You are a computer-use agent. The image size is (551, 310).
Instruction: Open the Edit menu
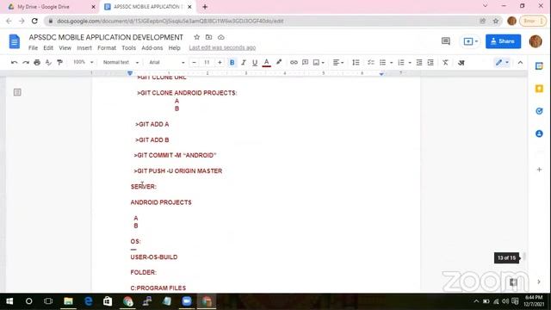tap(48, 48)
